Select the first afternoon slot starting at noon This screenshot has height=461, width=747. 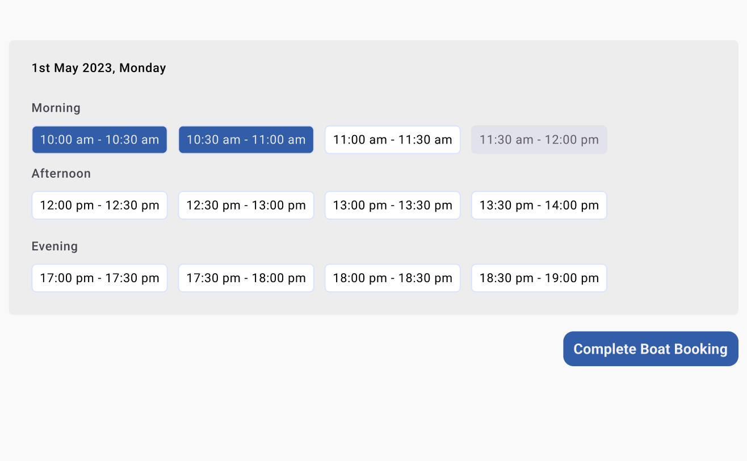(99, 205)
